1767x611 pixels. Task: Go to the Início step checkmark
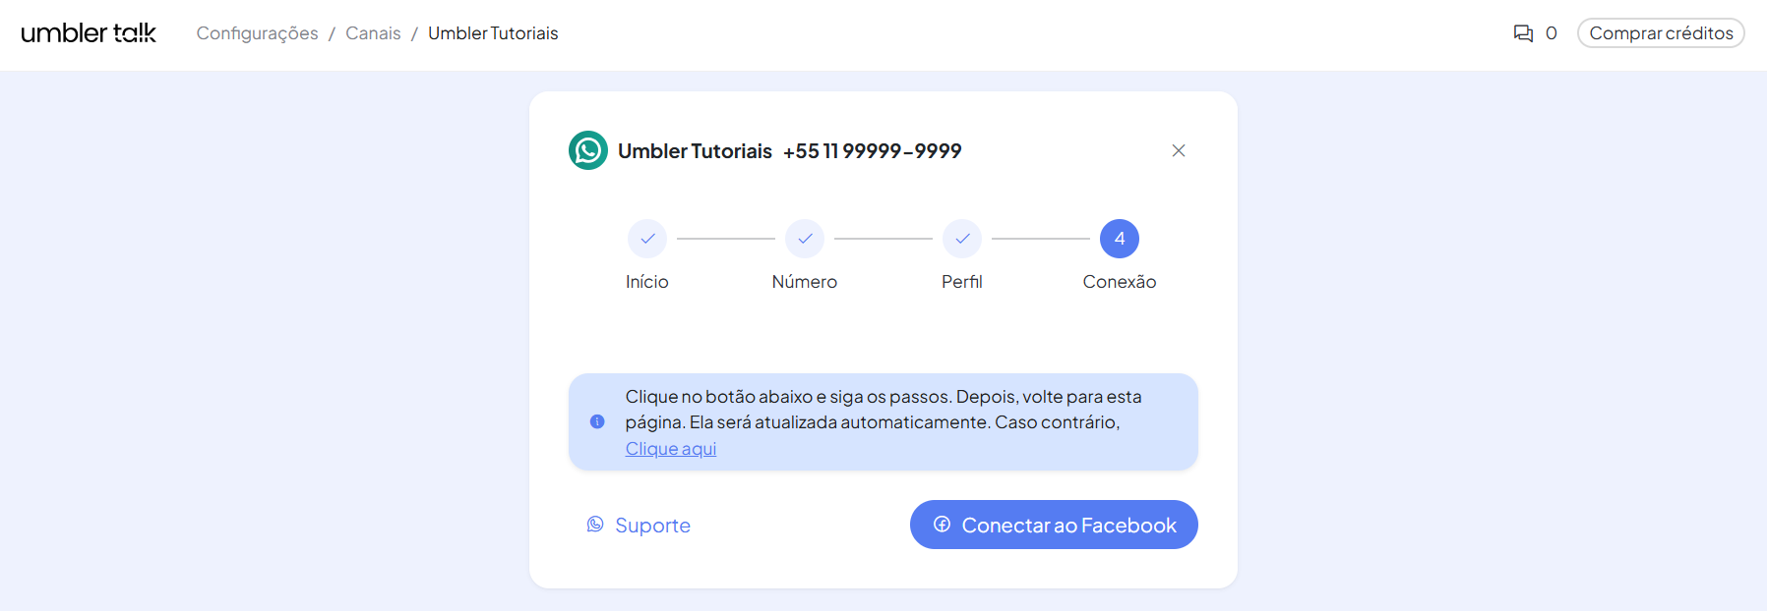click(647, 239)
